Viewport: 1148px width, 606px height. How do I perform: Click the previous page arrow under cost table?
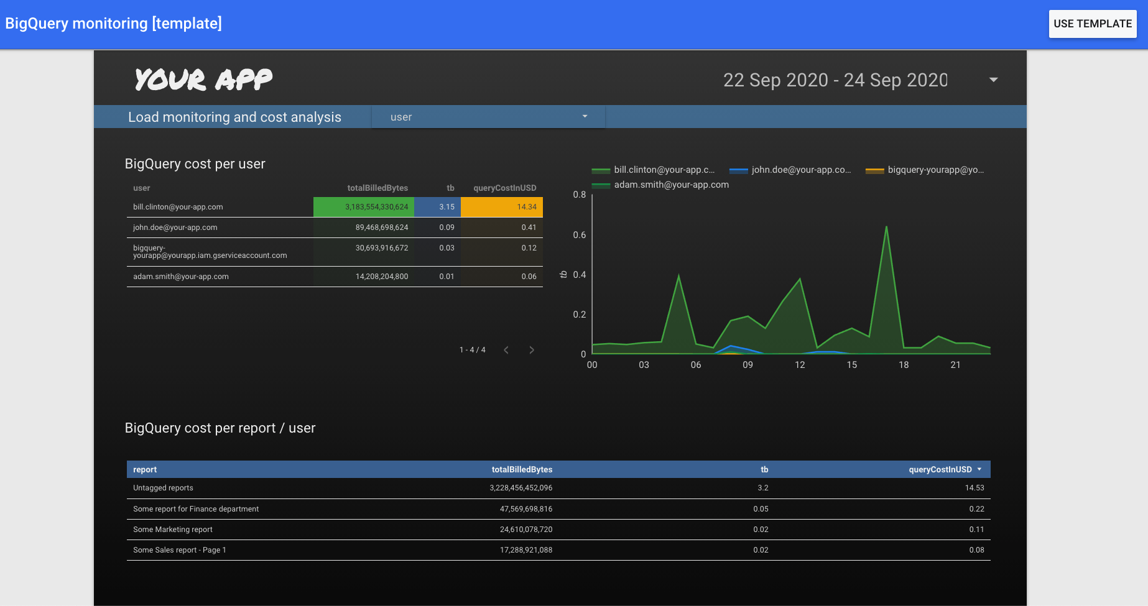[x=506, y=349]
